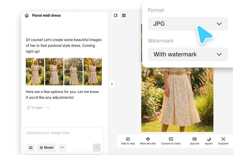Image resolution: width=233 pixels, height=155 pixels.
Task: Select the Upscale HD tool
Action: [194, 141]
